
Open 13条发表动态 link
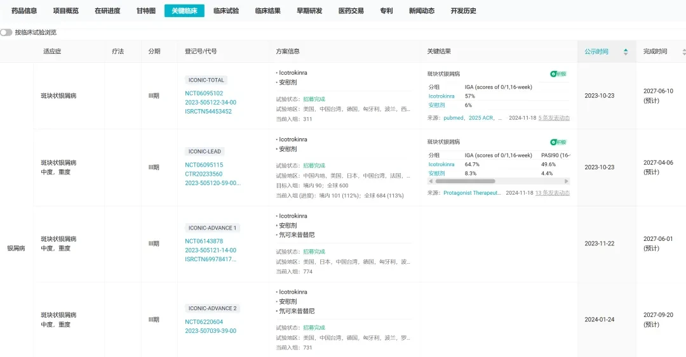tap(553, 193)
